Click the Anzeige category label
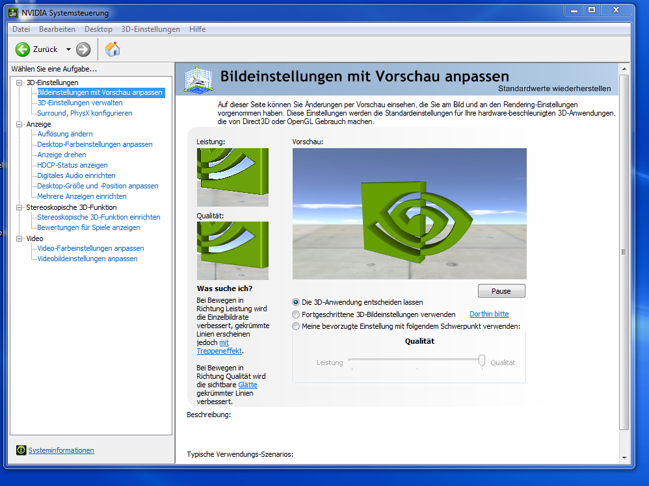This screenshot has width=649, height=486. [x=38, y=124]
